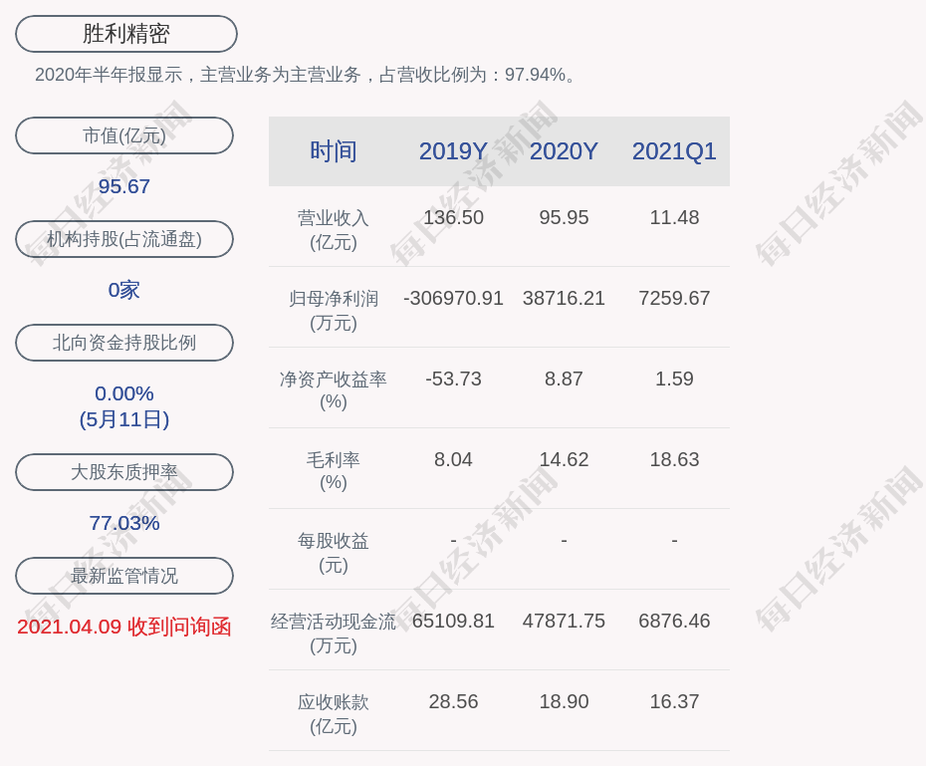Open the 最新监管情况 label pill

click(x=124, y=576)
